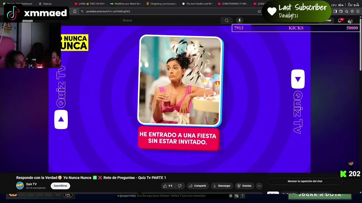362x203 pixels.
Task: Click the YouTube search magnifier button
Action: pos(227,20)
